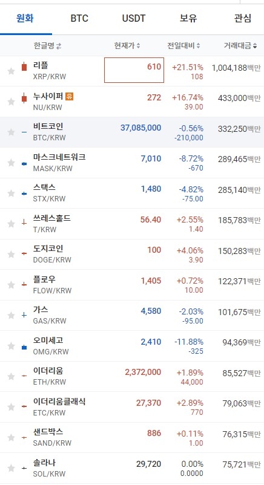This screenshot has height=485, width=264.
Task: Open the 도지코인 DOGE/KRW row
Action: 132,254
